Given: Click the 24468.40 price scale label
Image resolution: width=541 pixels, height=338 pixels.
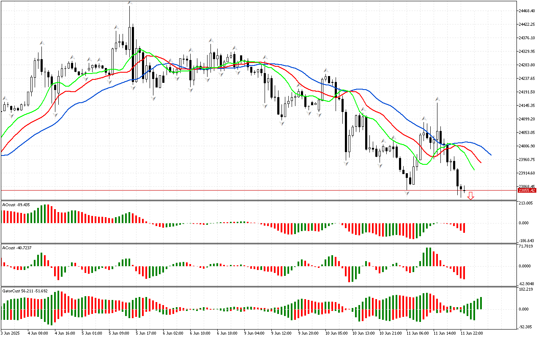Looking at the screenshot, I should tap(527, 11).
